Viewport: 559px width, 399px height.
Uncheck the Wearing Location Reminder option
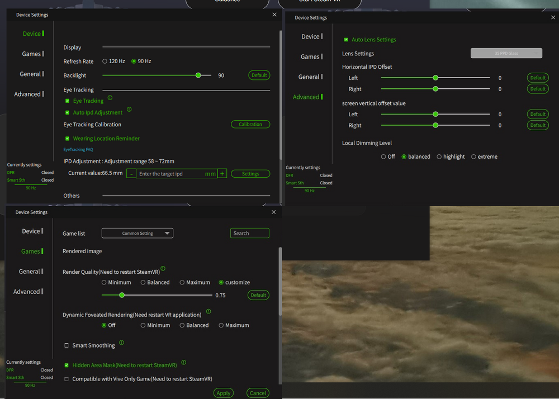click(68, 138)
